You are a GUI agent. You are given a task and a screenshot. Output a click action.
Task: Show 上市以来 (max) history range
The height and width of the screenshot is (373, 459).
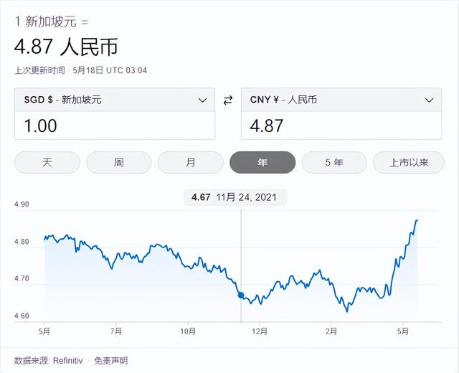[x=409, y=162]
